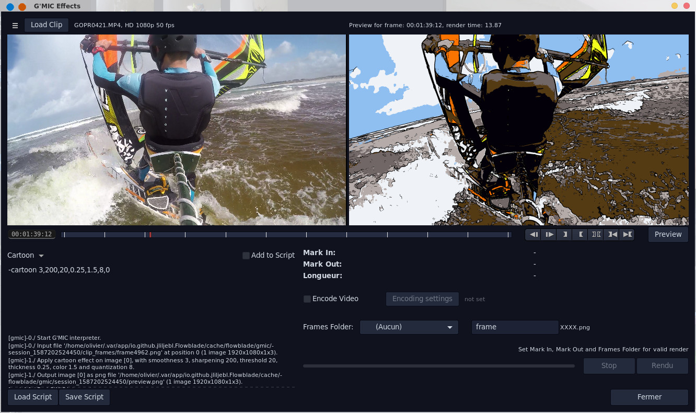Focus the frame name text field

tap(514, 327)
